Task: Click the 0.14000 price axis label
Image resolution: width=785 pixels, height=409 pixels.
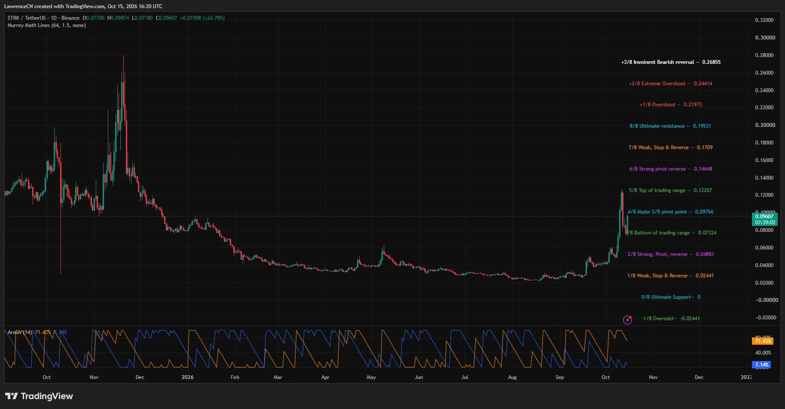Action: click(x=764, y=178)
